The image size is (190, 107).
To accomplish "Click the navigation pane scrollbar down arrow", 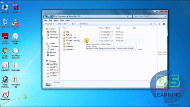I will (x=59, y=79).
